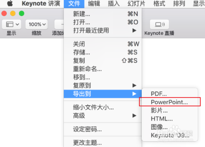Open the 排列 menu
Image resolution: width=205 pixels, height=147 pixels.
pos(179,4)
